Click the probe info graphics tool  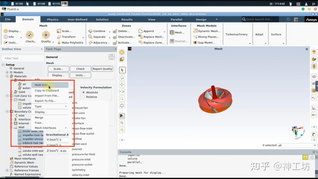pyautogui.click(x=122, y=105)
